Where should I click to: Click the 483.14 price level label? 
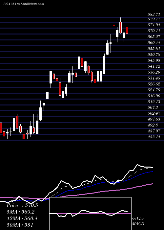click(154, 137)
